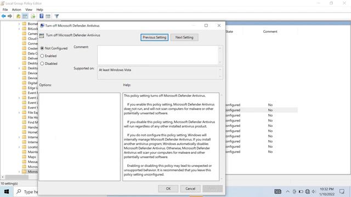
Task: Select the Enabled radio button
Action: [42, 56]
